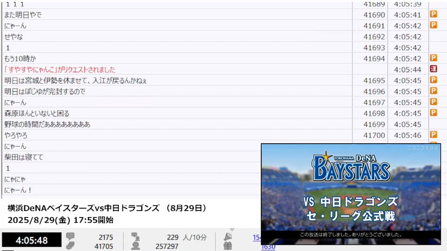Click the small triangle marker above party popper

(x=232, y=229)
